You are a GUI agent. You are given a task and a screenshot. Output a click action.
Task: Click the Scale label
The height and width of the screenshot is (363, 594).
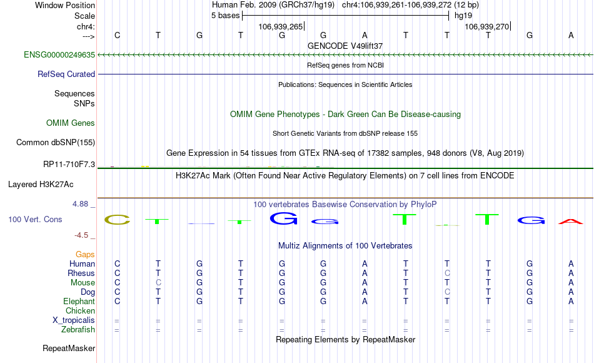[84, 16]
